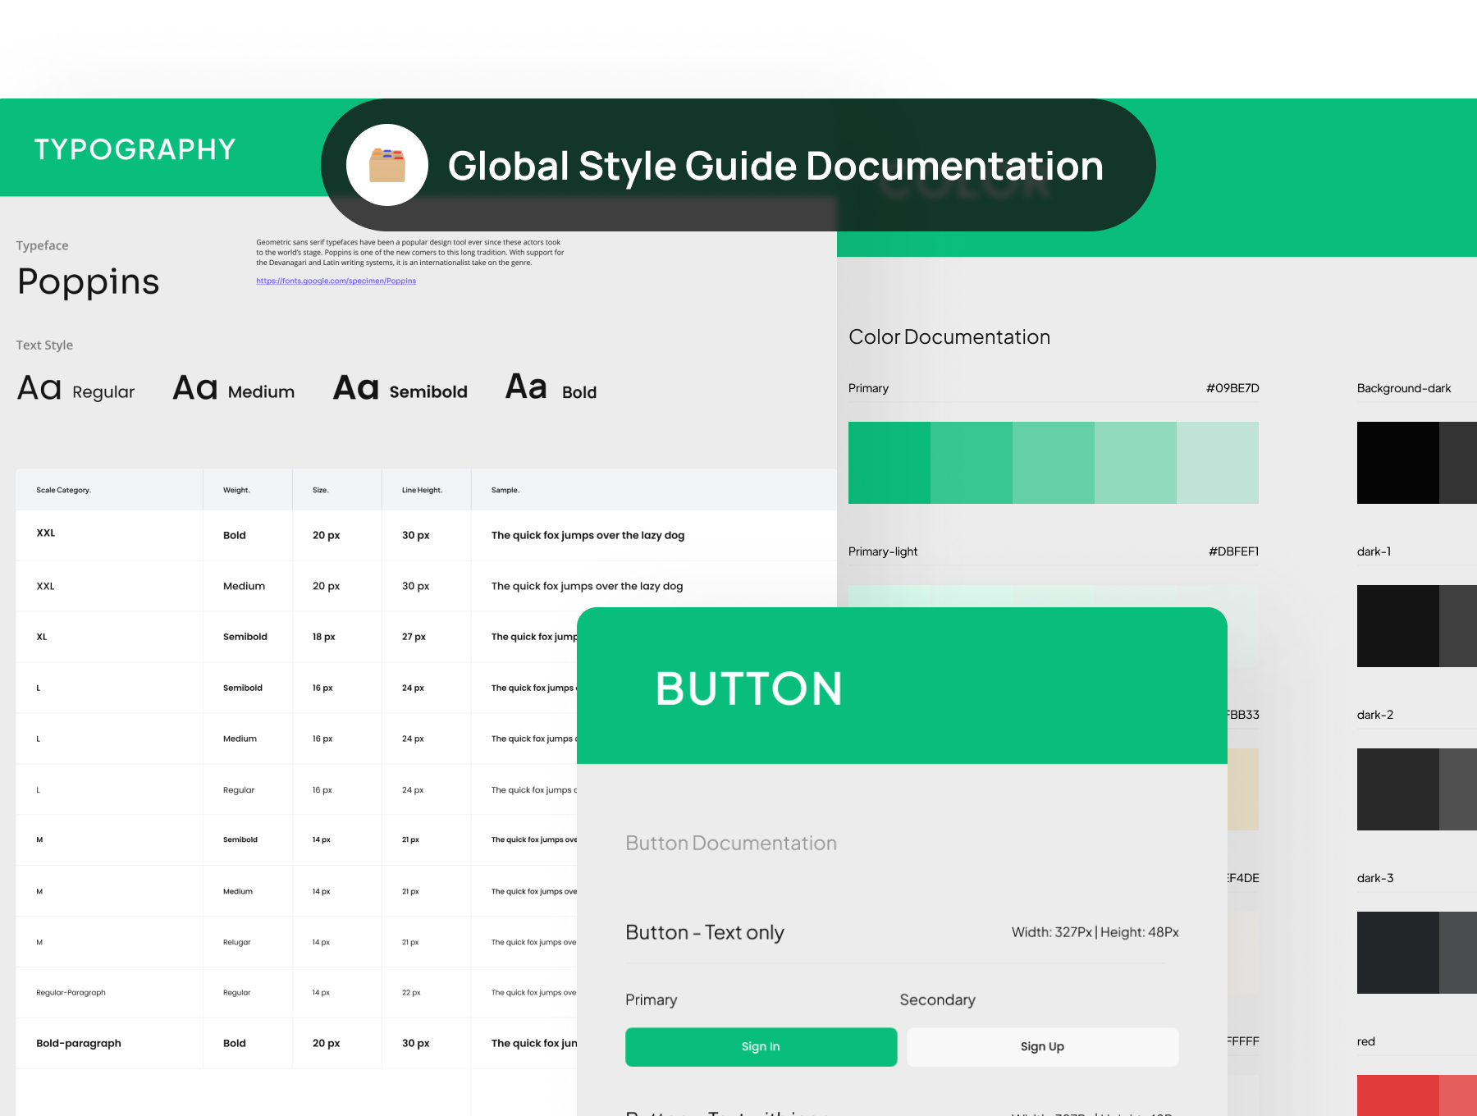Click the BUTTON section heading
1477x1116 pixels.
pyautogui.click(x=748, y=688)
